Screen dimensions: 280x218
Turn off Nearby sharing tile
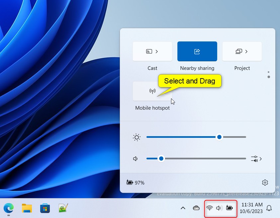pyautogui.click(x=197, y=51)
